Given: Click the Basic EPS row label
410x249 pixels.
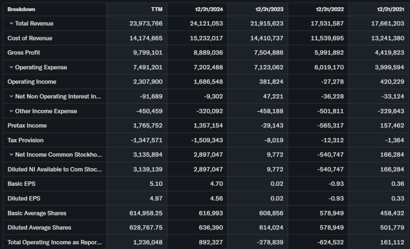Looking at the screenshot, I should [21, 184].
